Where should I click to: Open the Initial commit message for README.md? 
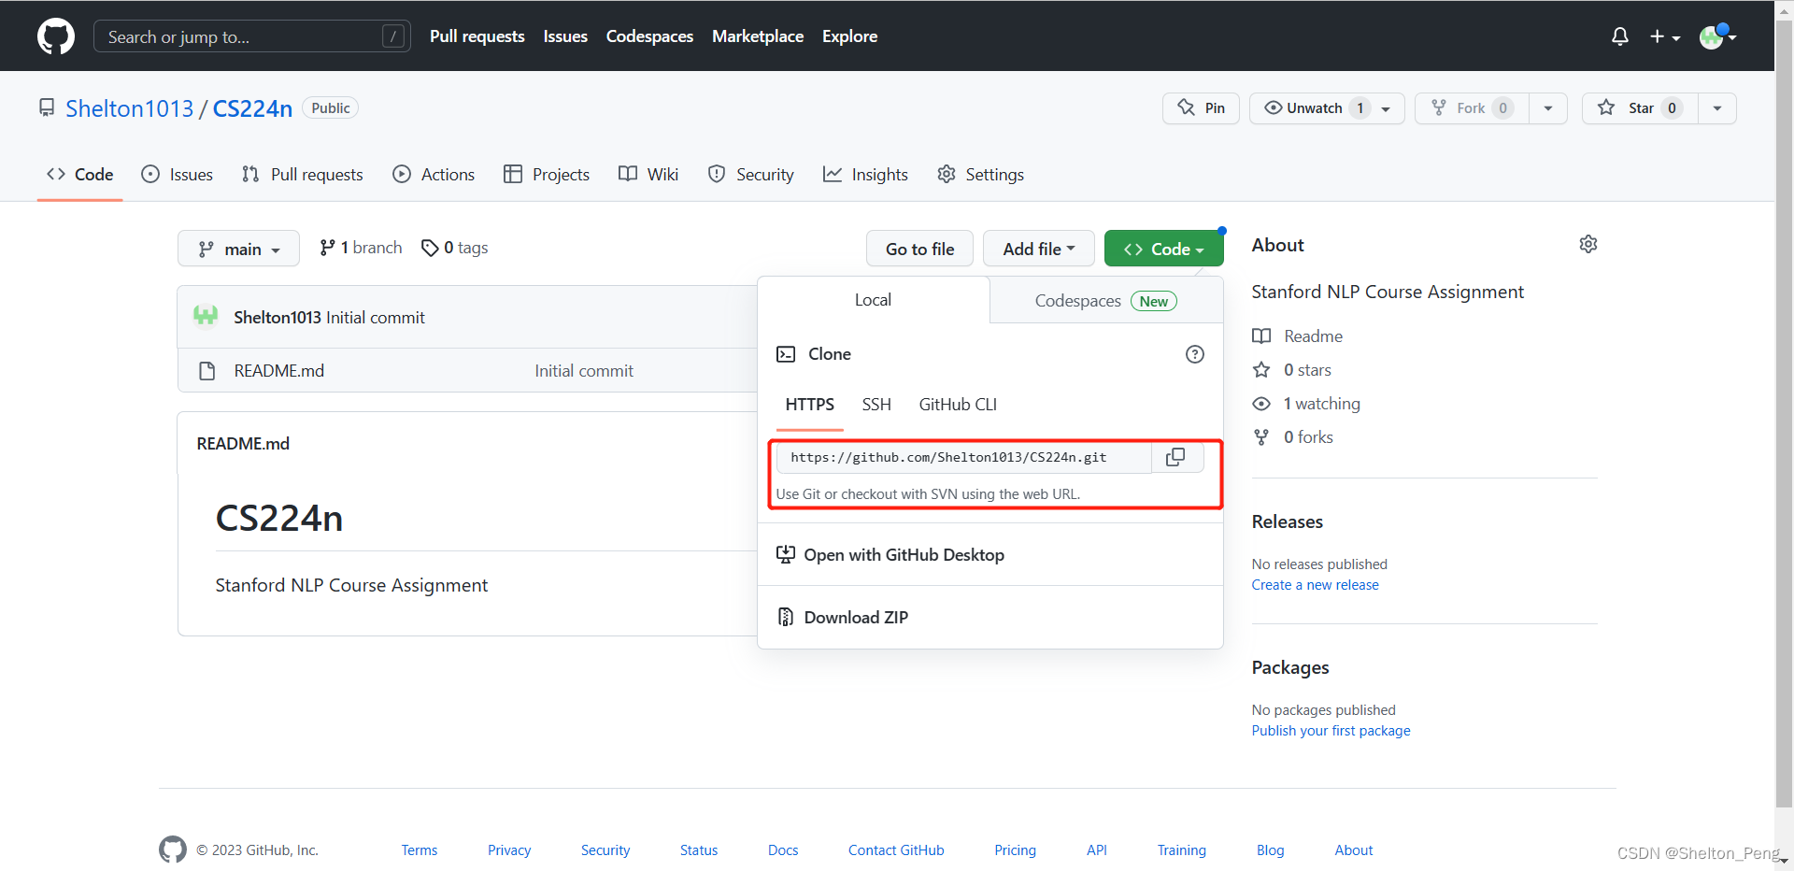coord(584,371)
